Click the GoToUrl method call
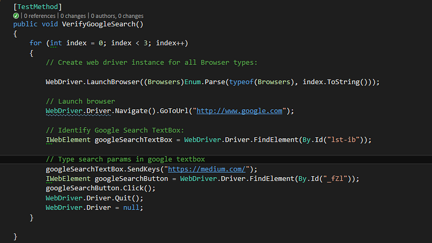 coord(174,111)
